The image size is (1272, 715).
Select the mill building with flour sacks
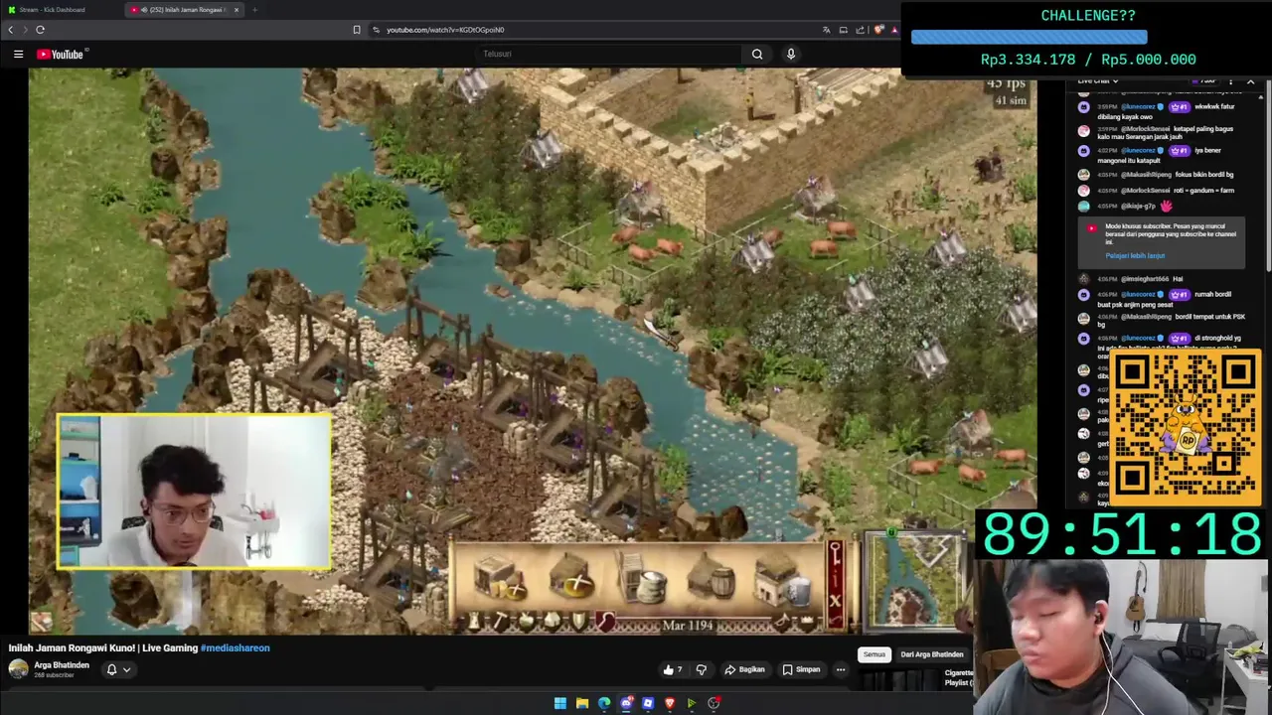click(642, 577)
